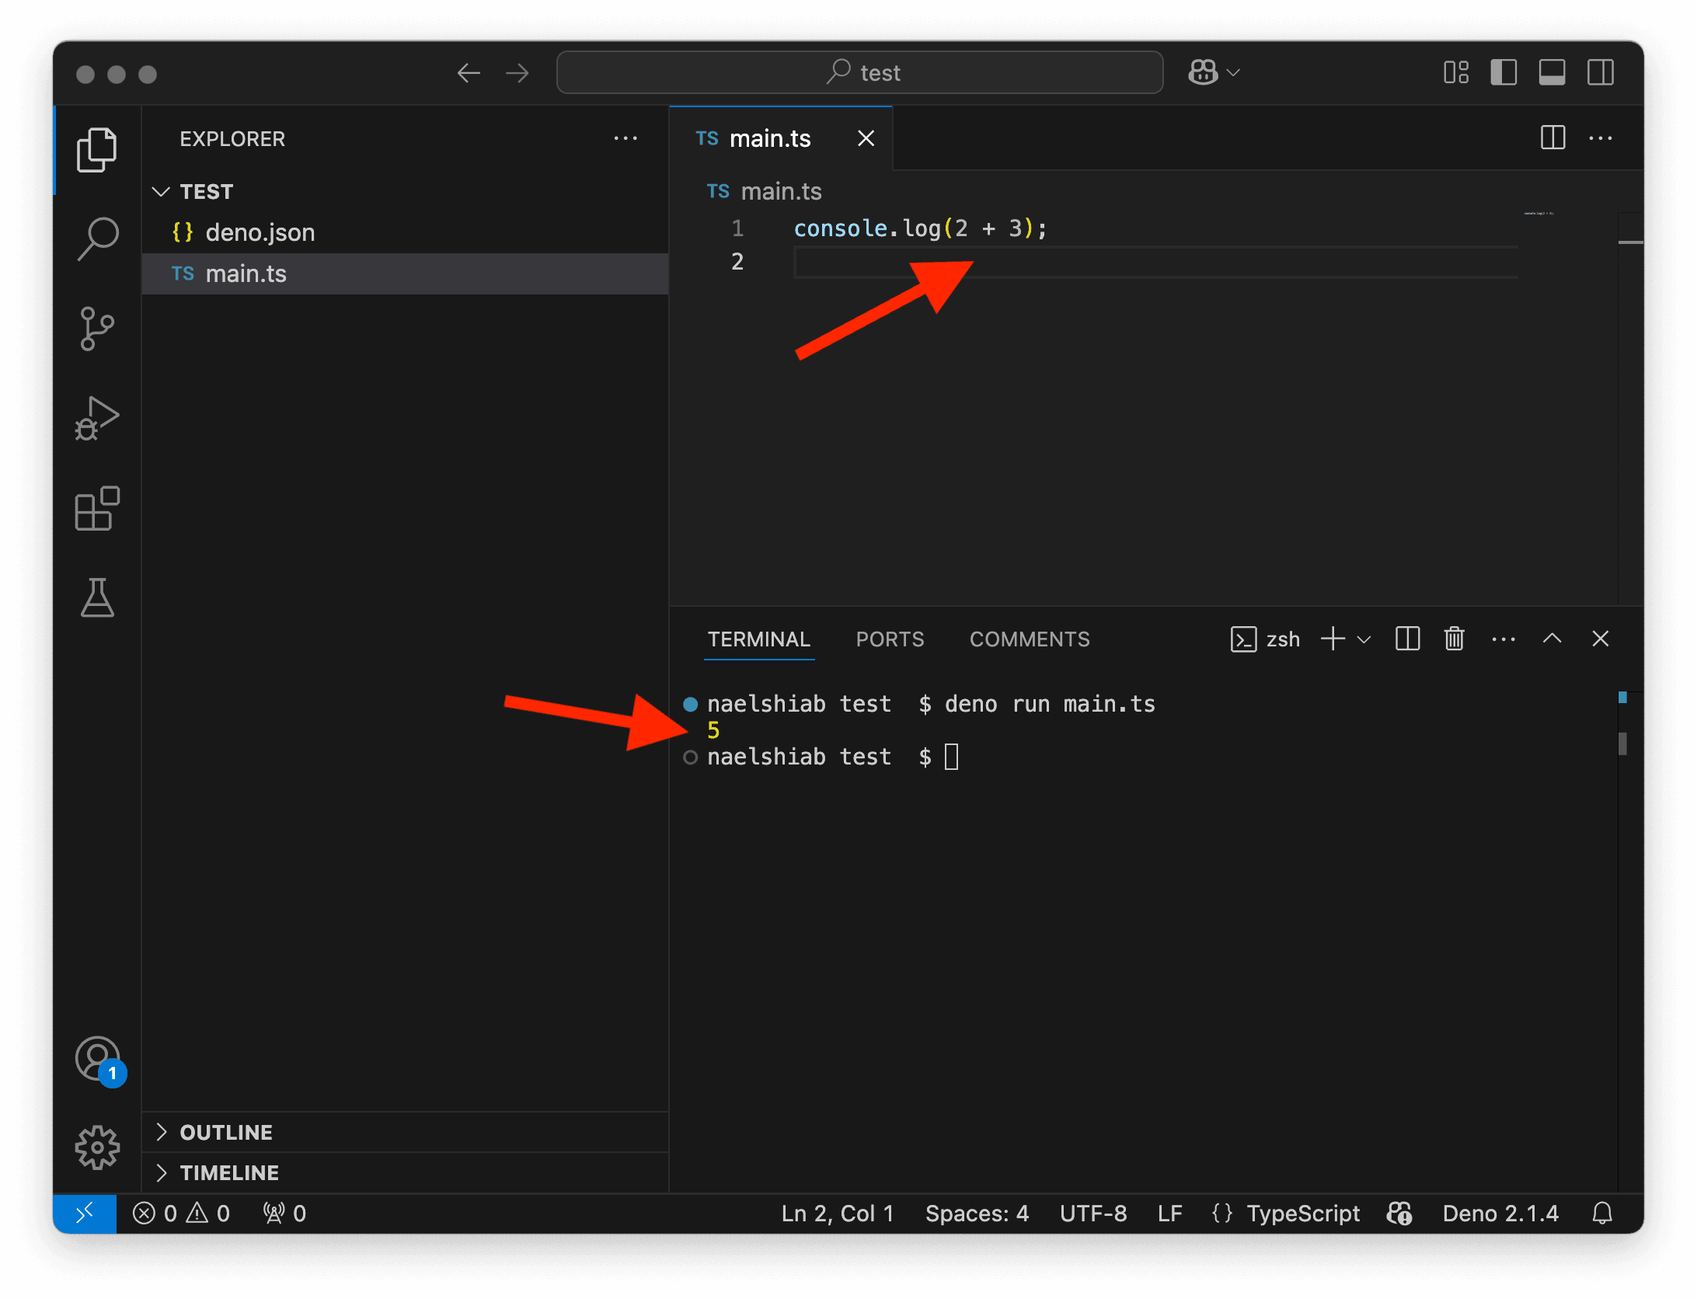
Task: Open Copilot status icon in status bar
Action: tap(1399, 1214)
